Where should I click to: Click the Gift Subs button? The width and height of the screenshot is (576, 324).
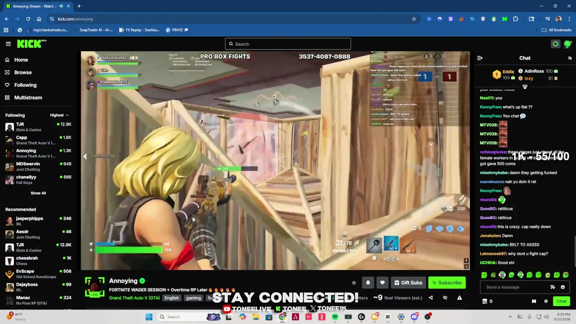tap(408, 283)
